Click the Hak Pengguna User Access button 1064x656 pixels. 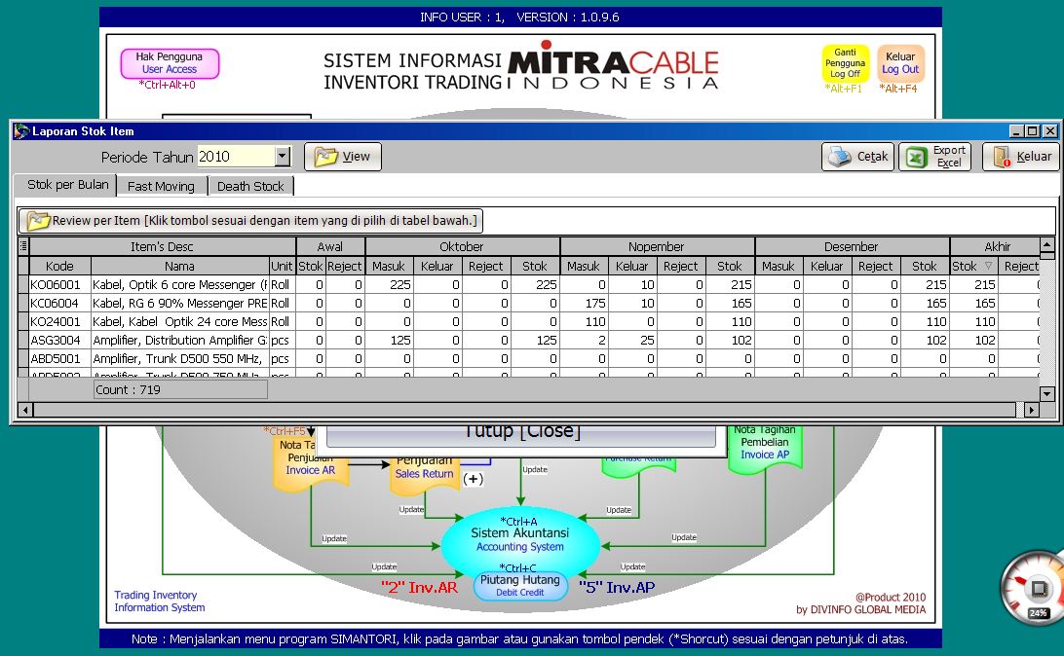170,63
